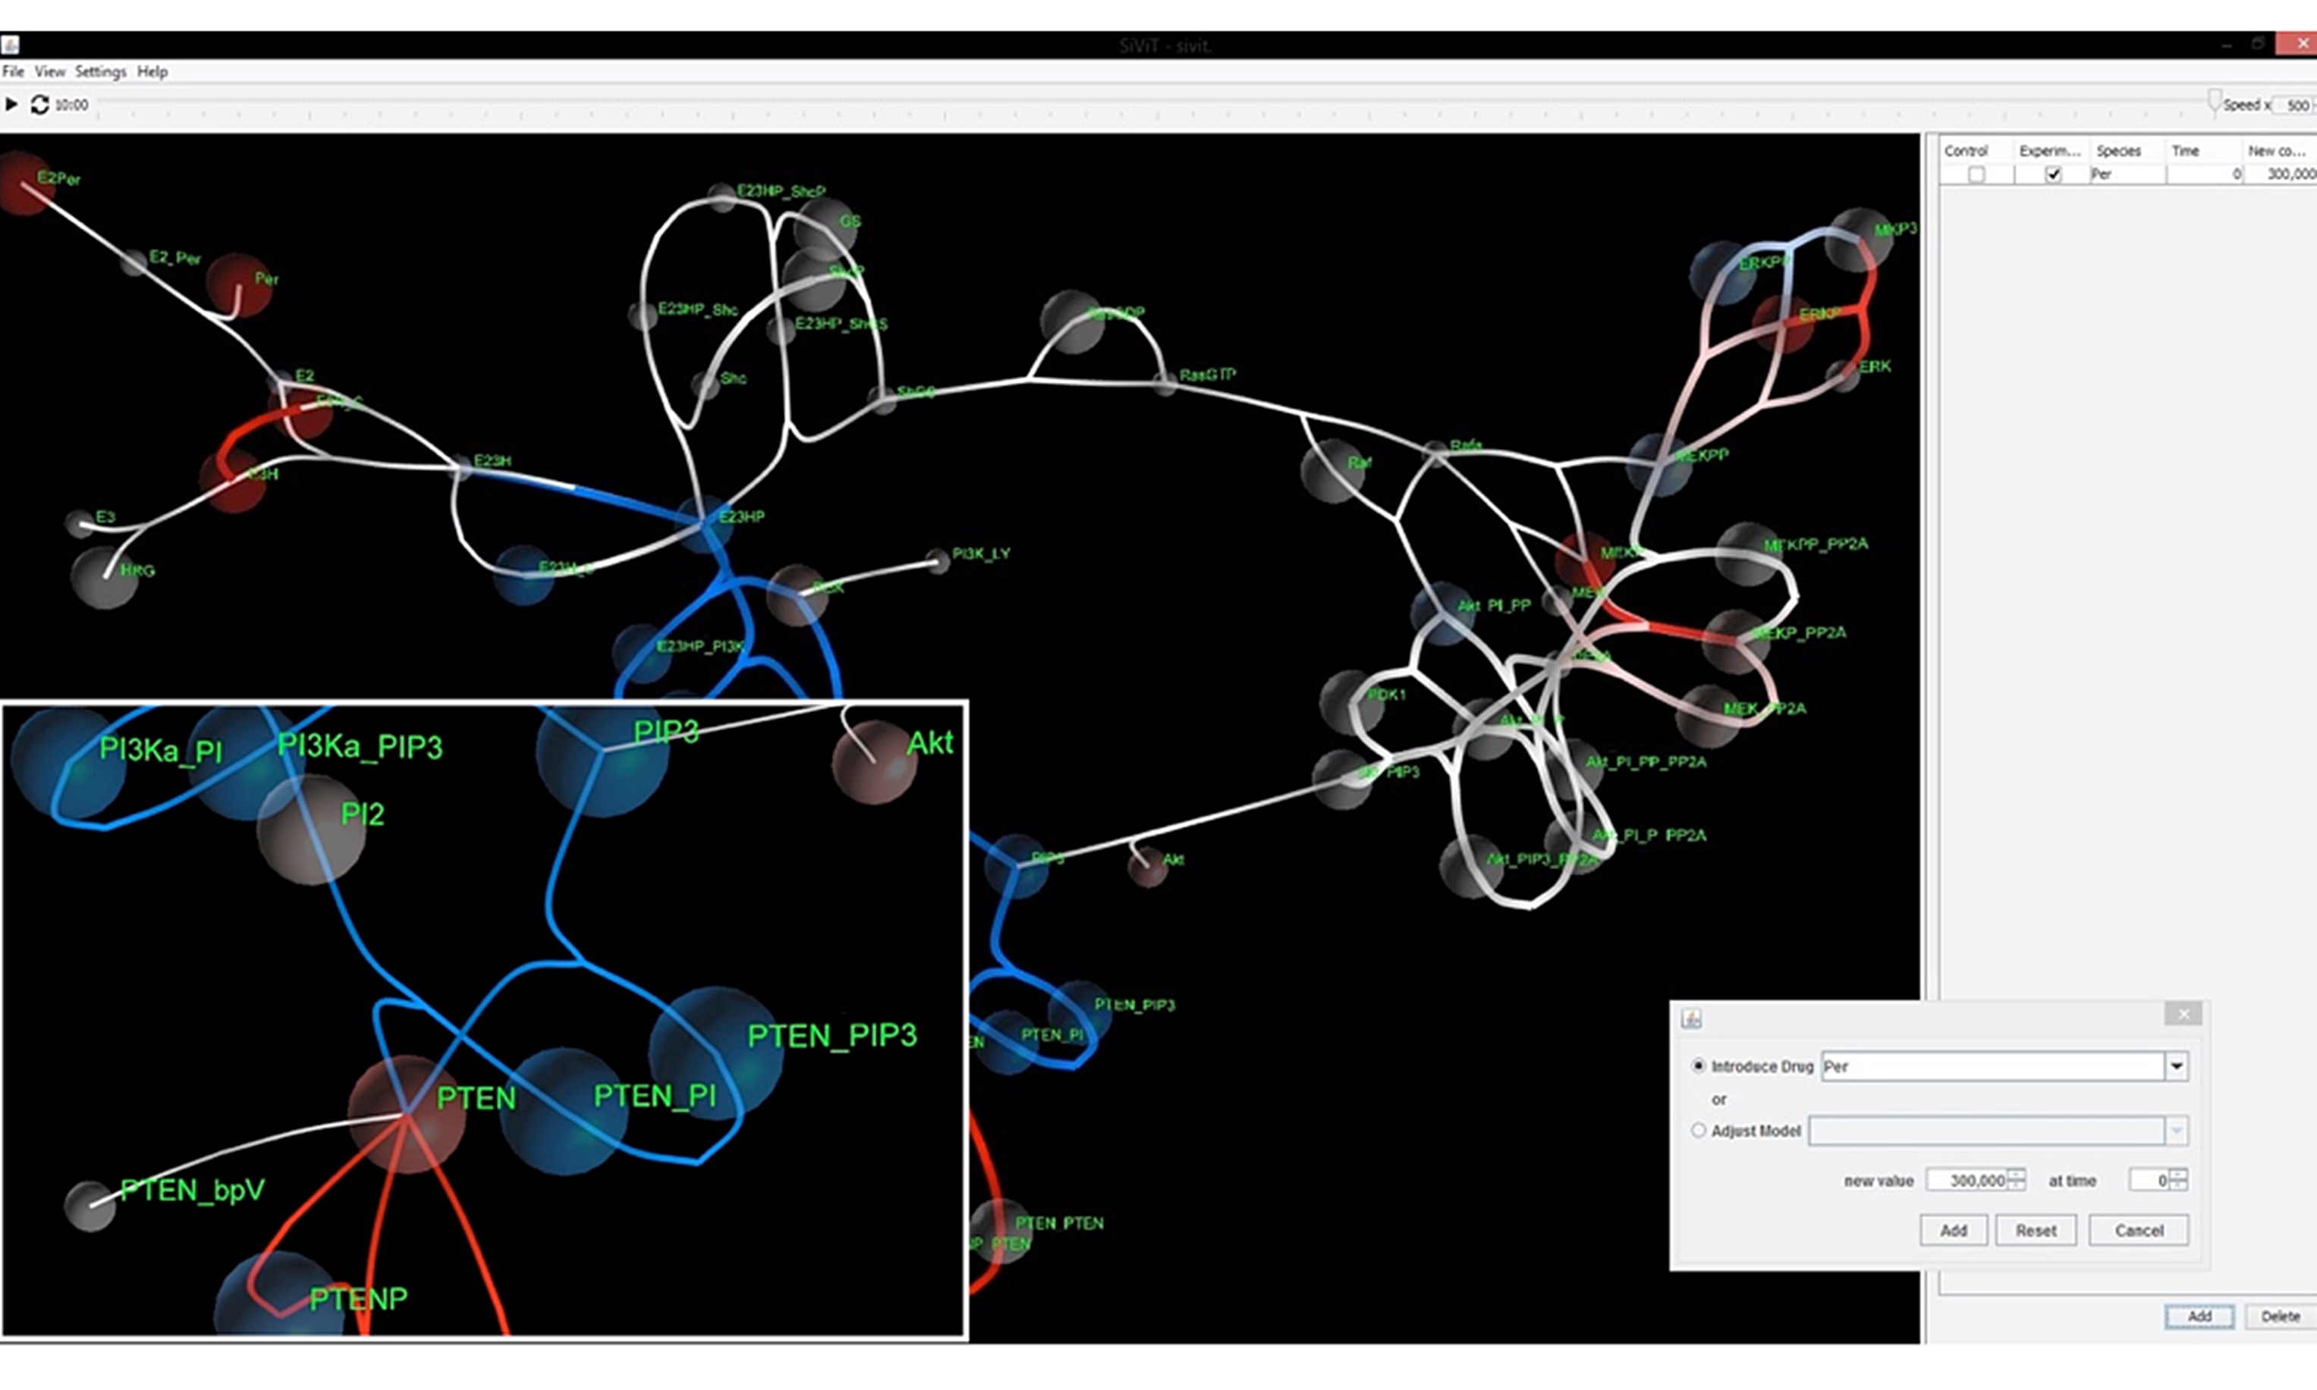Select the PDK1 species node
Image resolution: width=2317 pixels, height=1390 pixels.
tap(1352, 702)
